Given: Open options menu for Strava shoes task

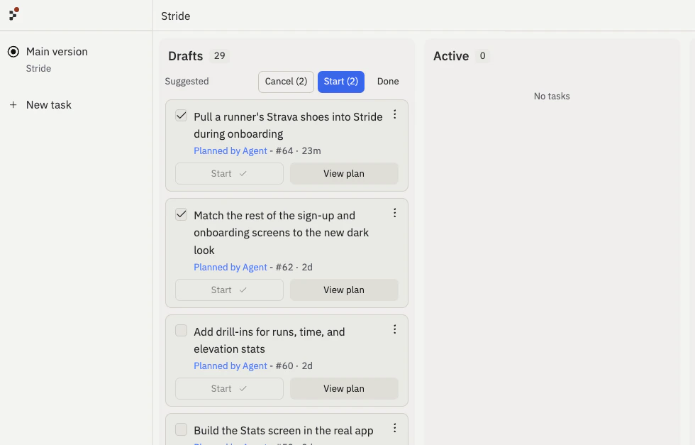Looking at the screenshot, I should 394,115.
